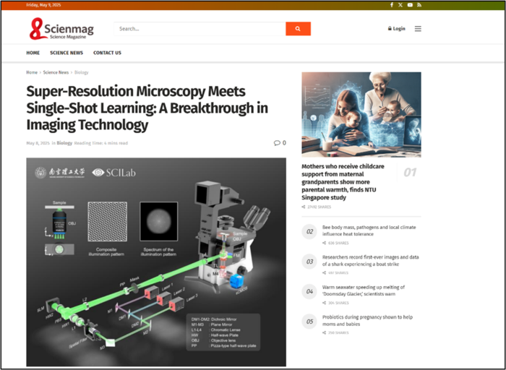This screenshot has width=506, height=370.
Task: Click the share icon next to 636 SHARES
Action: [x=324, y=244]
